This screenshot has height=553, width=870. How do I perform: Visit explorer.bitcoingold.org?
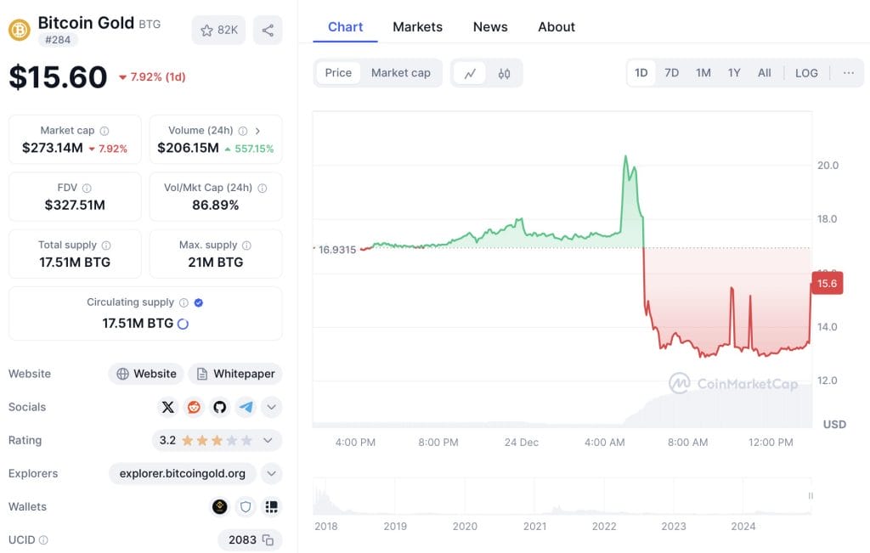182,473
